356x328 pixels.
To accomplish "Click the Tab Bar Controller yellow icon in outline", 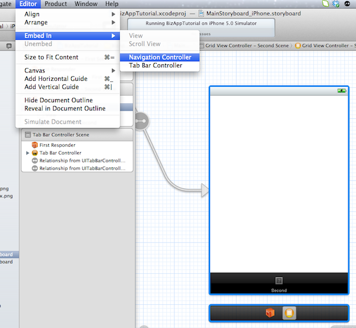I will click(35, 153).
